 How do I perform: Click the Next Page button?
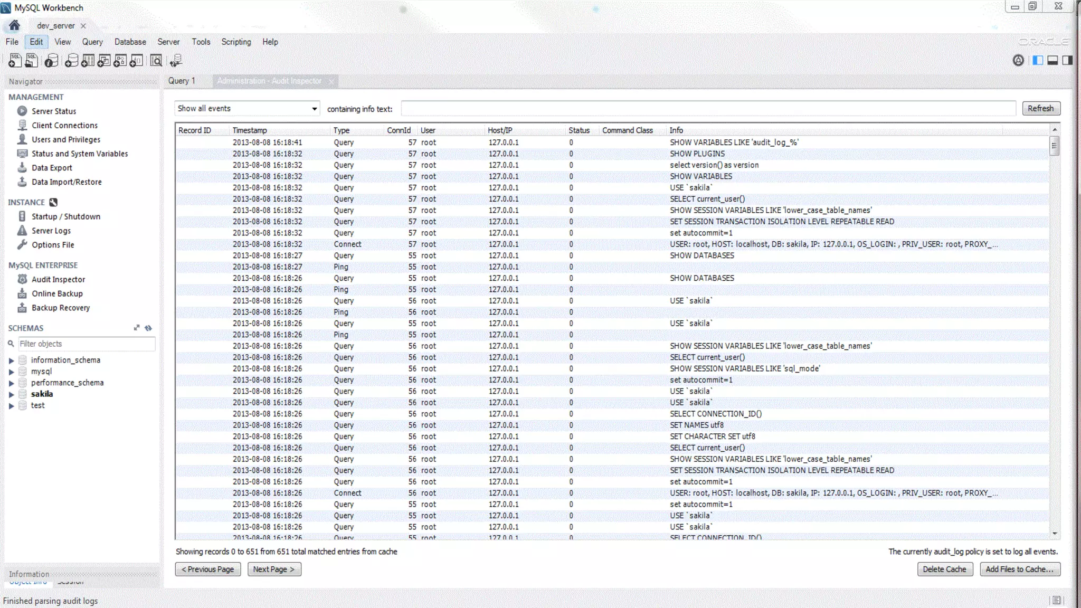pyautogui.click(x=274, y=569)
